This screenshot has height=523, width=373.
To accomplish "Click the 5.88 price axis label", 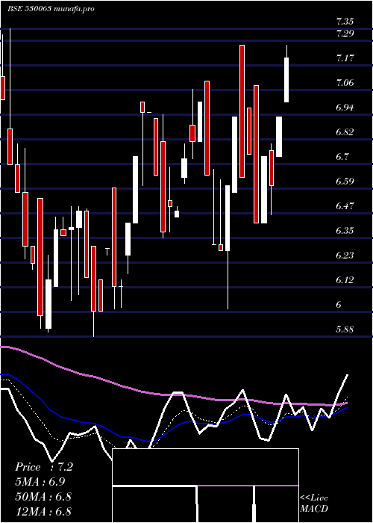I will (x=345, y=329).
